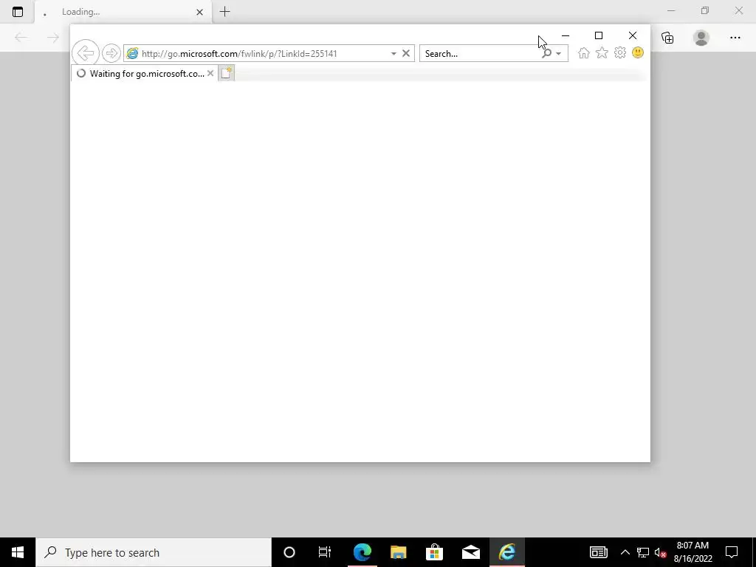The image size is (756, 567).
Task: Click the smiley feedback icon
Action: click(x=638, y=52)
